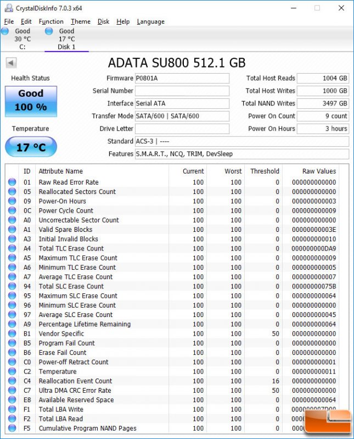354x439 pixels.
Task: Open the Edit menu
Action: click(26, 21)
